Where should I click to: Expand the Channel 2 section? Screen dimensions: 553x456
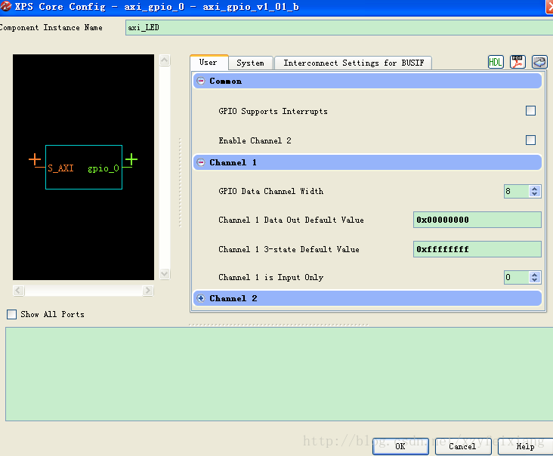pyautogui.click(x=201, y=298)
